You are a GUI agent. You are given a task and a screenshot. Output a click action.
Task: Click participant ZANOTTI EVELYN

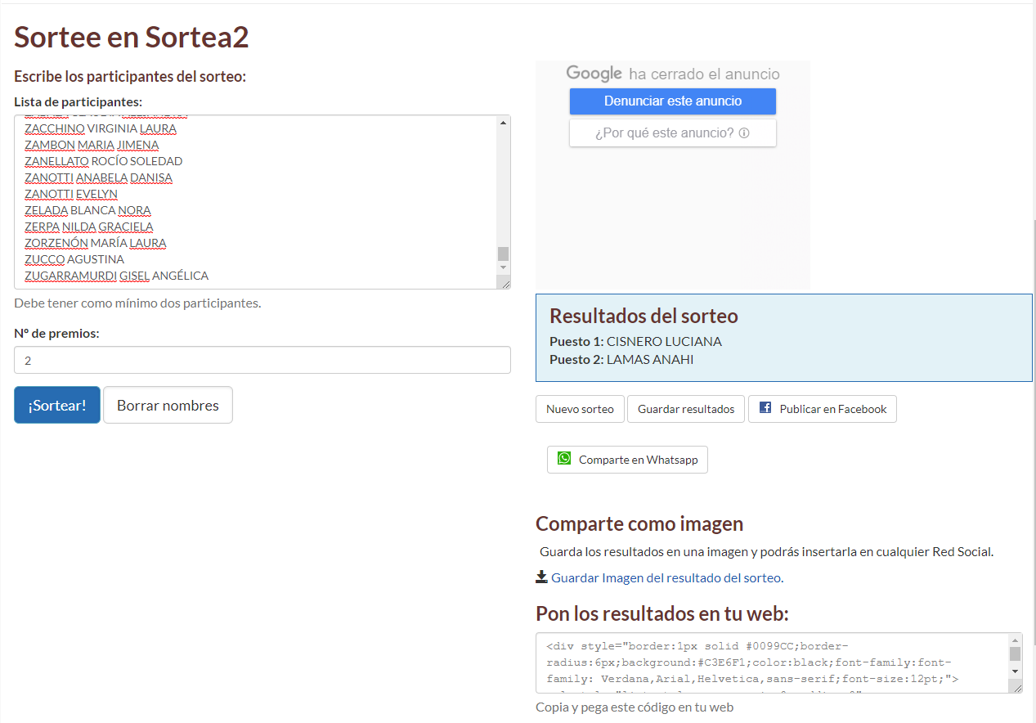71,194
